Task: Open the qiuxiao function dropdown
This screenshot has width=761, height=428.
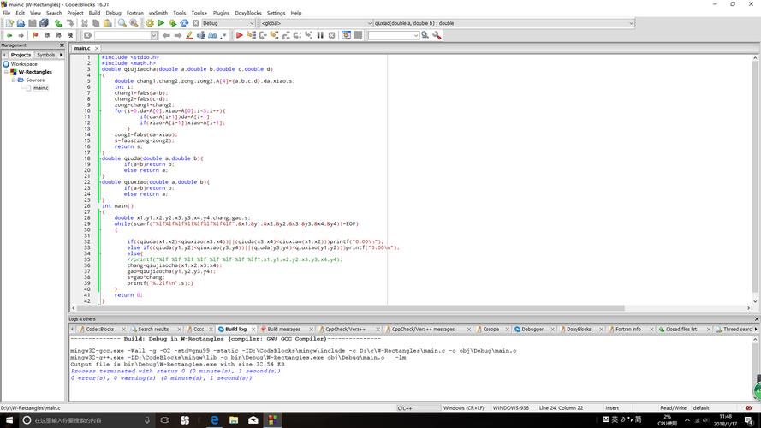Action: (631, 23)
